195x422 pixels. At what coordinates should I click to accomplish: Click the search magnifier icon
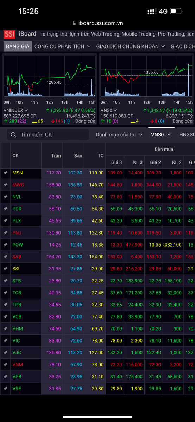tap(13, 135)
